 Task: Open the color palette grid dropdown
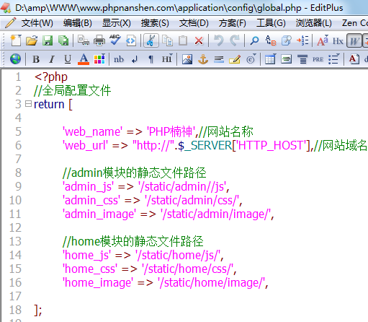coord(99,59)
